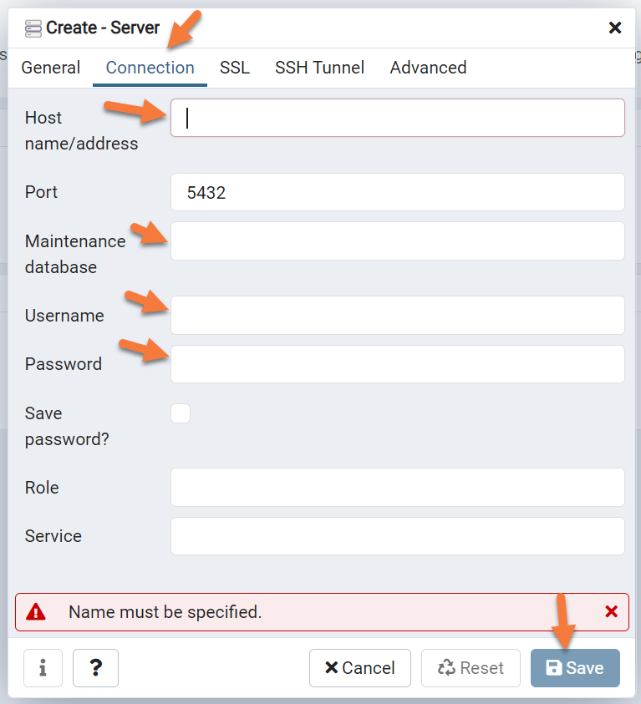
Task: Focus the Username text field
Action: [398, 316]
